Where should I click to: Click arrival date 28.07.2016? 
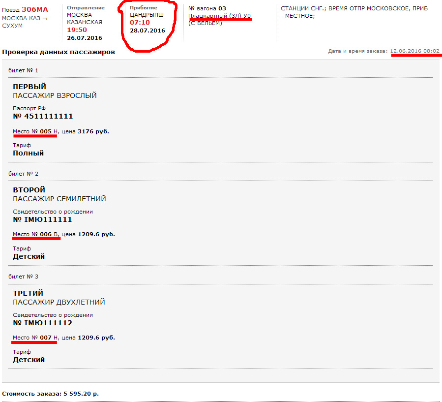(147, 31)
